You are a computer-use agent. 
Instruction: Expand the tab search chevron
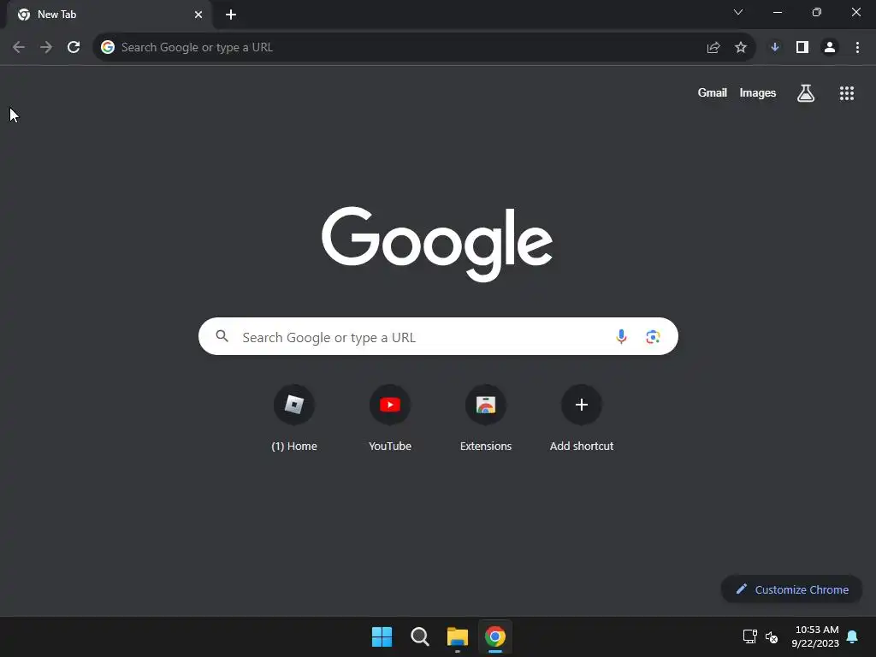pyautogui.click(x=738, y=12)
